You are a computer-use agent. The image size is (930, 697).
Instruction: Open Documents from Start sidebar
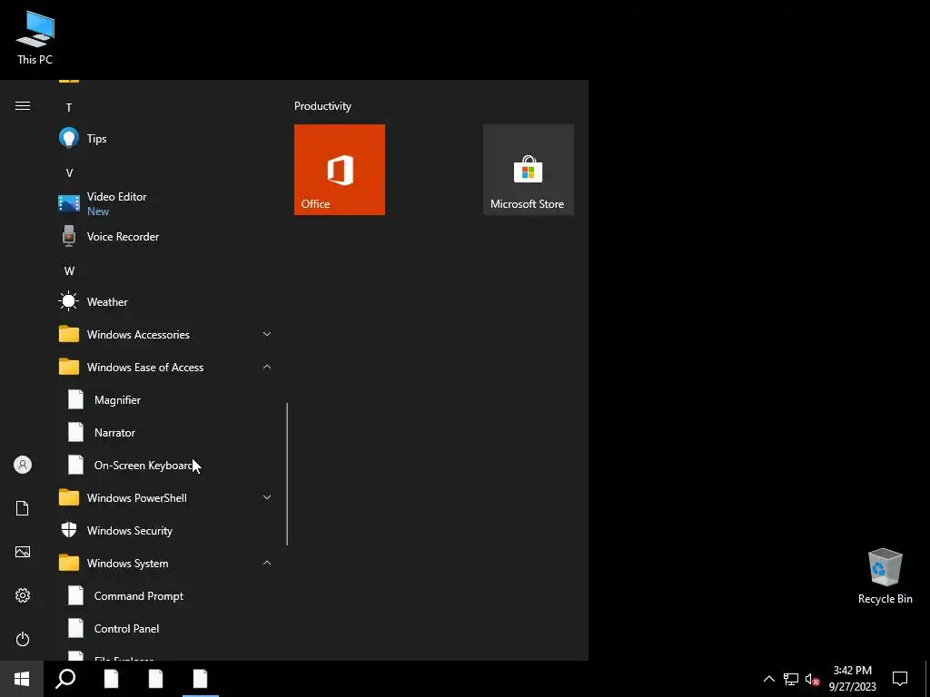pos(23,508)
